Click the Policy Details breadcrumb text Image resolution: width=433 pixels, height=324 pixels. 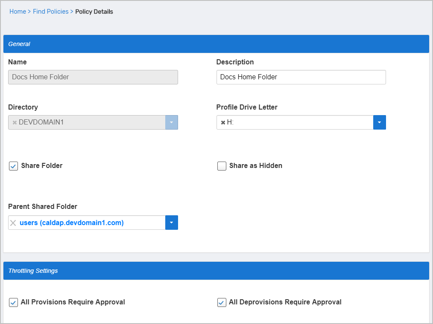tap(94, 12)
